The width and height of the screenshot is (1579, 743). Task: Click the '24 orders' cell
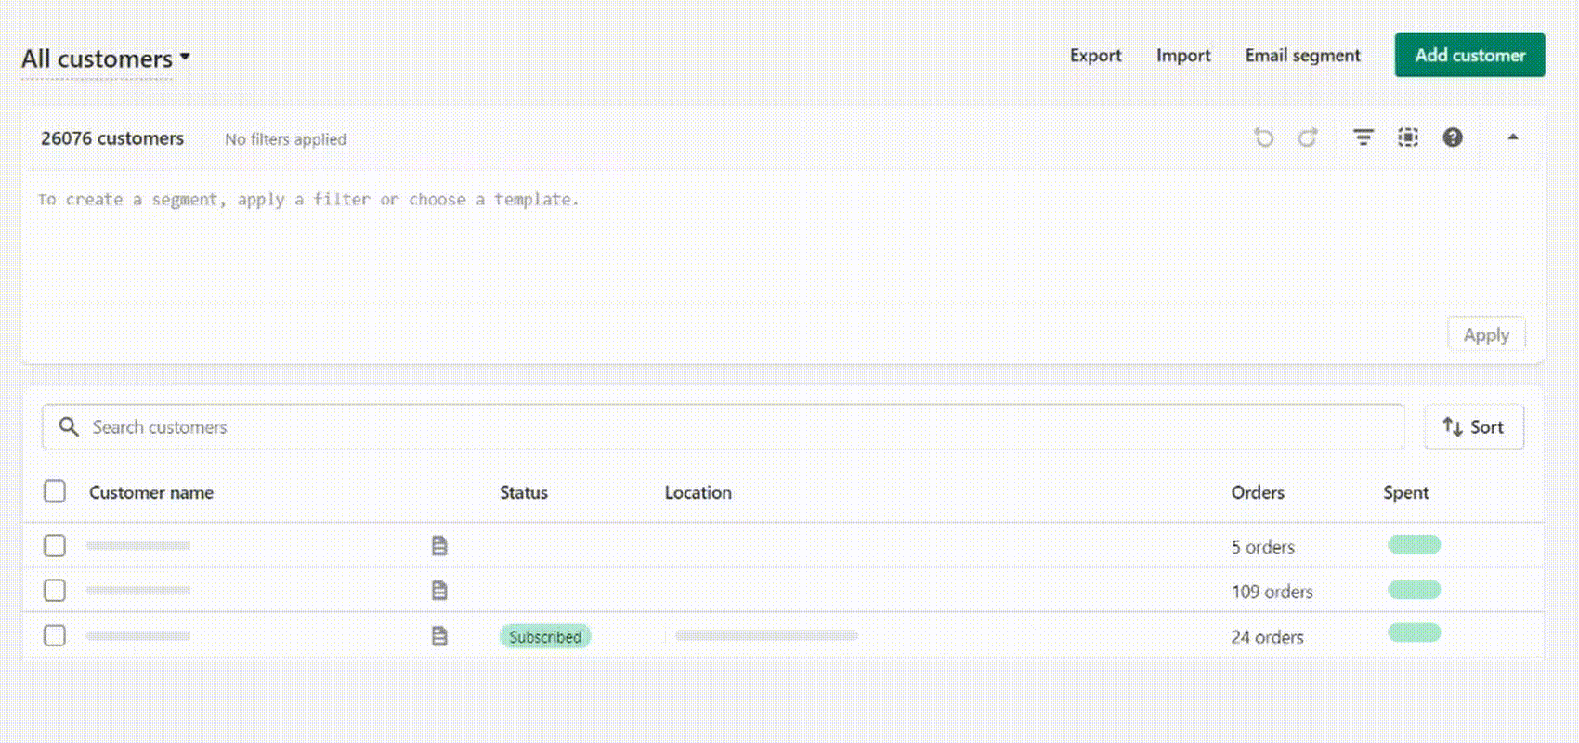point(1267,637)
